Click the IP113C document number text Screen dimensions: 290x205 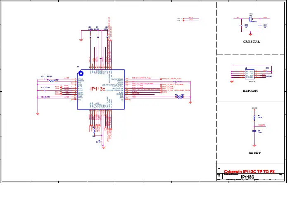(x=247, y=177)
